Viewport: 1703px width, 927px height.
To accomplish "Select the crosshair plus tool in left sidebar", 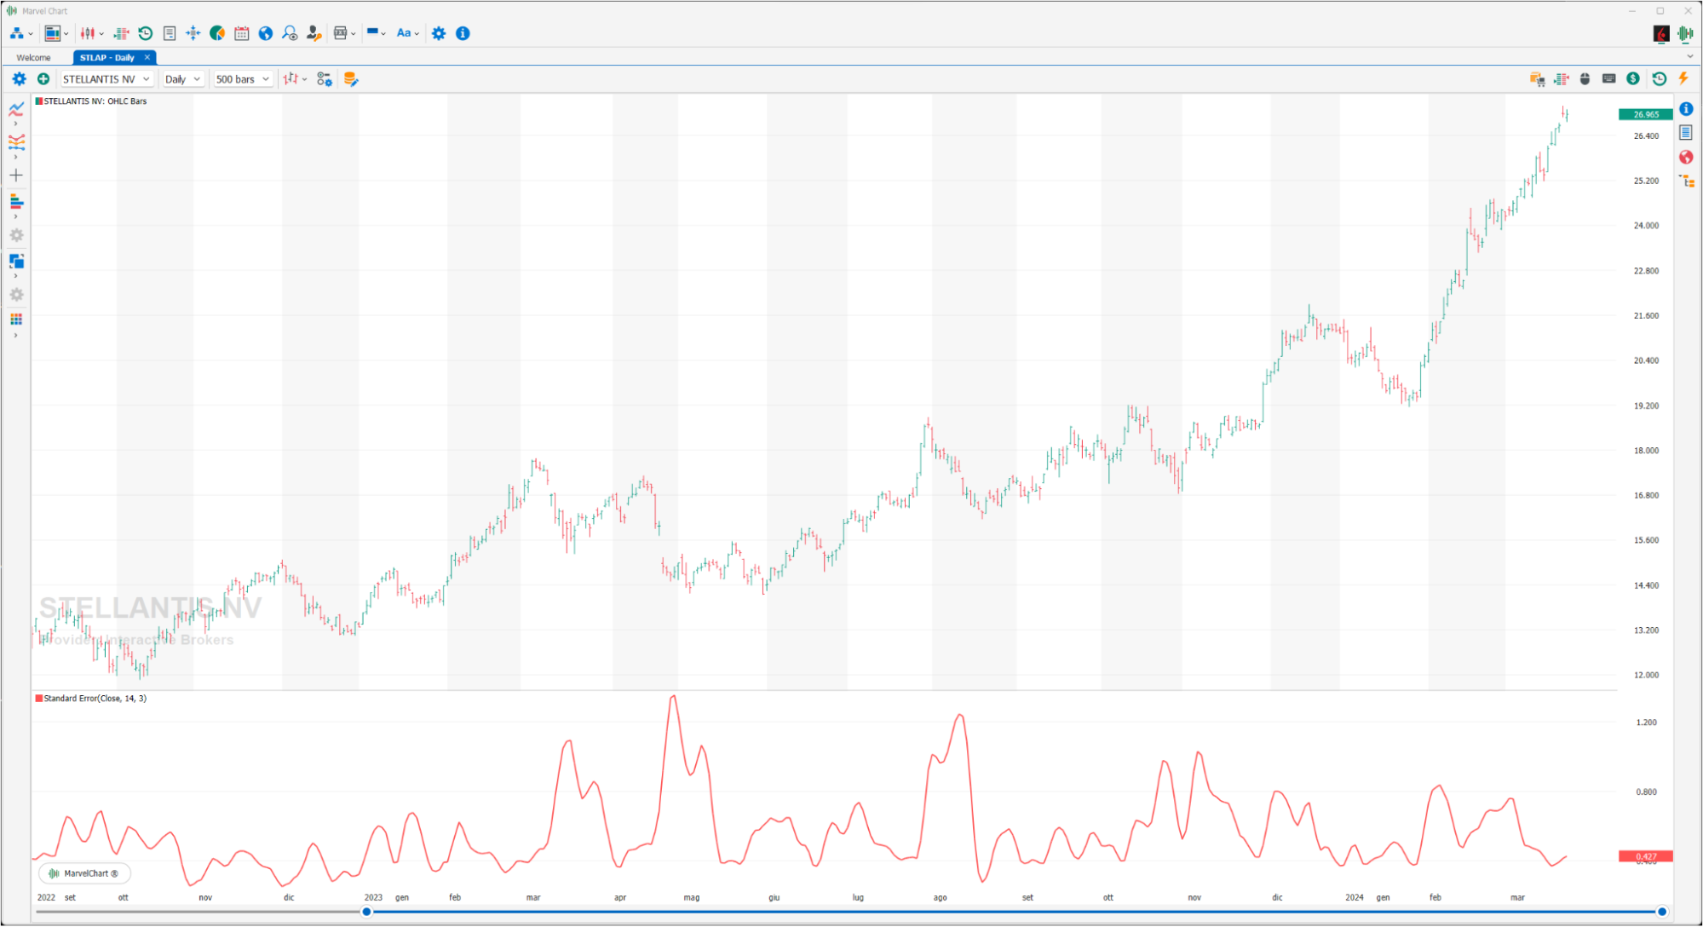I will coord(16,176).
